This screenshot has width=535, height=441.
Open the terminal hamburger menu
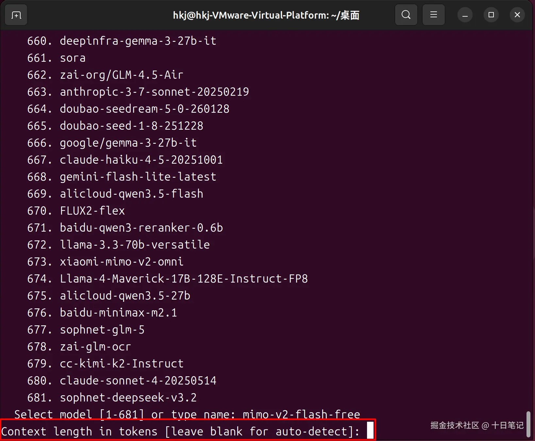(433, 15)
